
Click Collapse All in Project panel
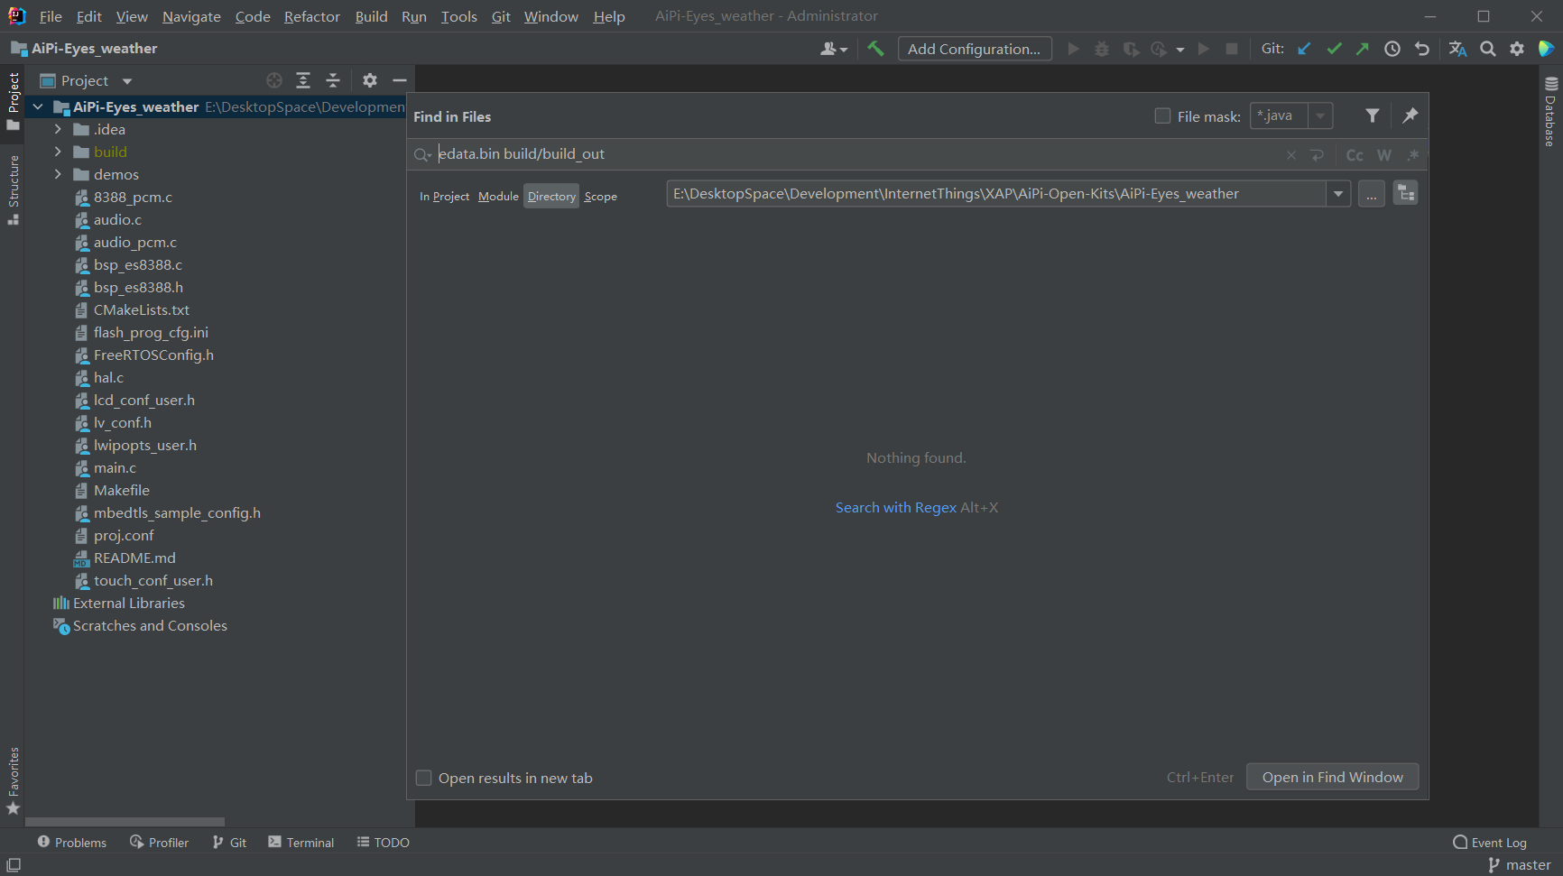(333, 80)
